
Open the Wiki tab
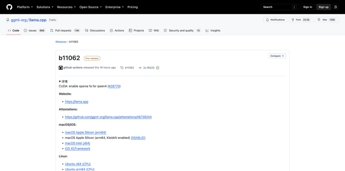(154, 31)
